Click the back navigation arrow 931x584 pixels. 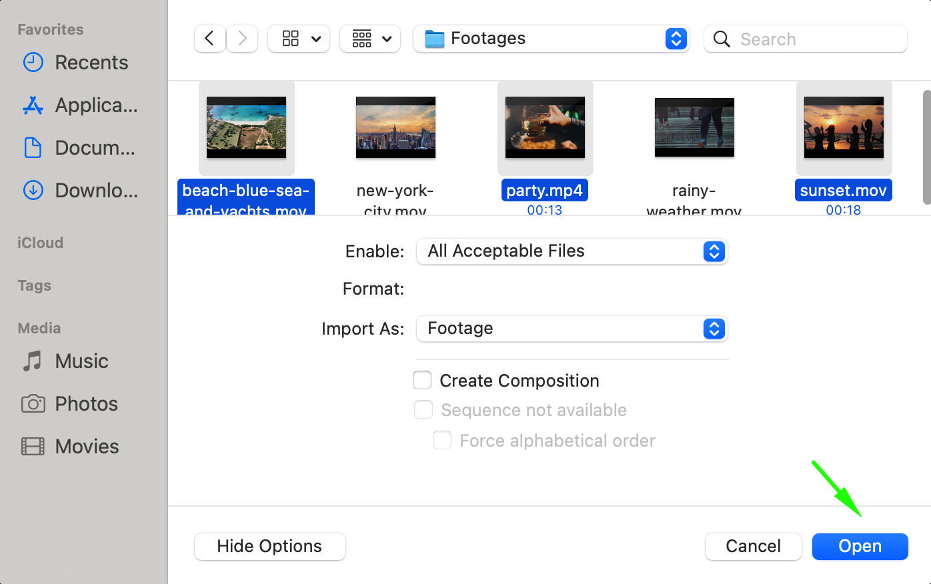click(209, 39)
